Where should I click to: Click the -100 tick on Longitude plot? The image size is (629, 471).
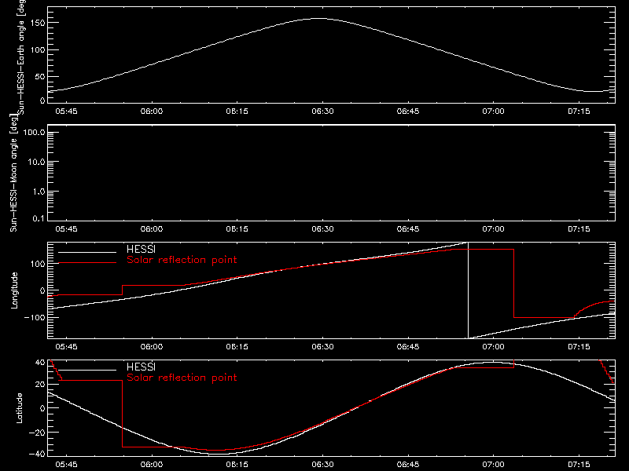[x=35, y=318]
